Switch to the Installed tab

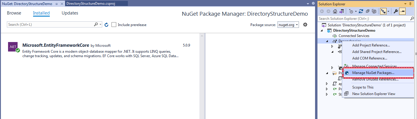click(41, 13)
